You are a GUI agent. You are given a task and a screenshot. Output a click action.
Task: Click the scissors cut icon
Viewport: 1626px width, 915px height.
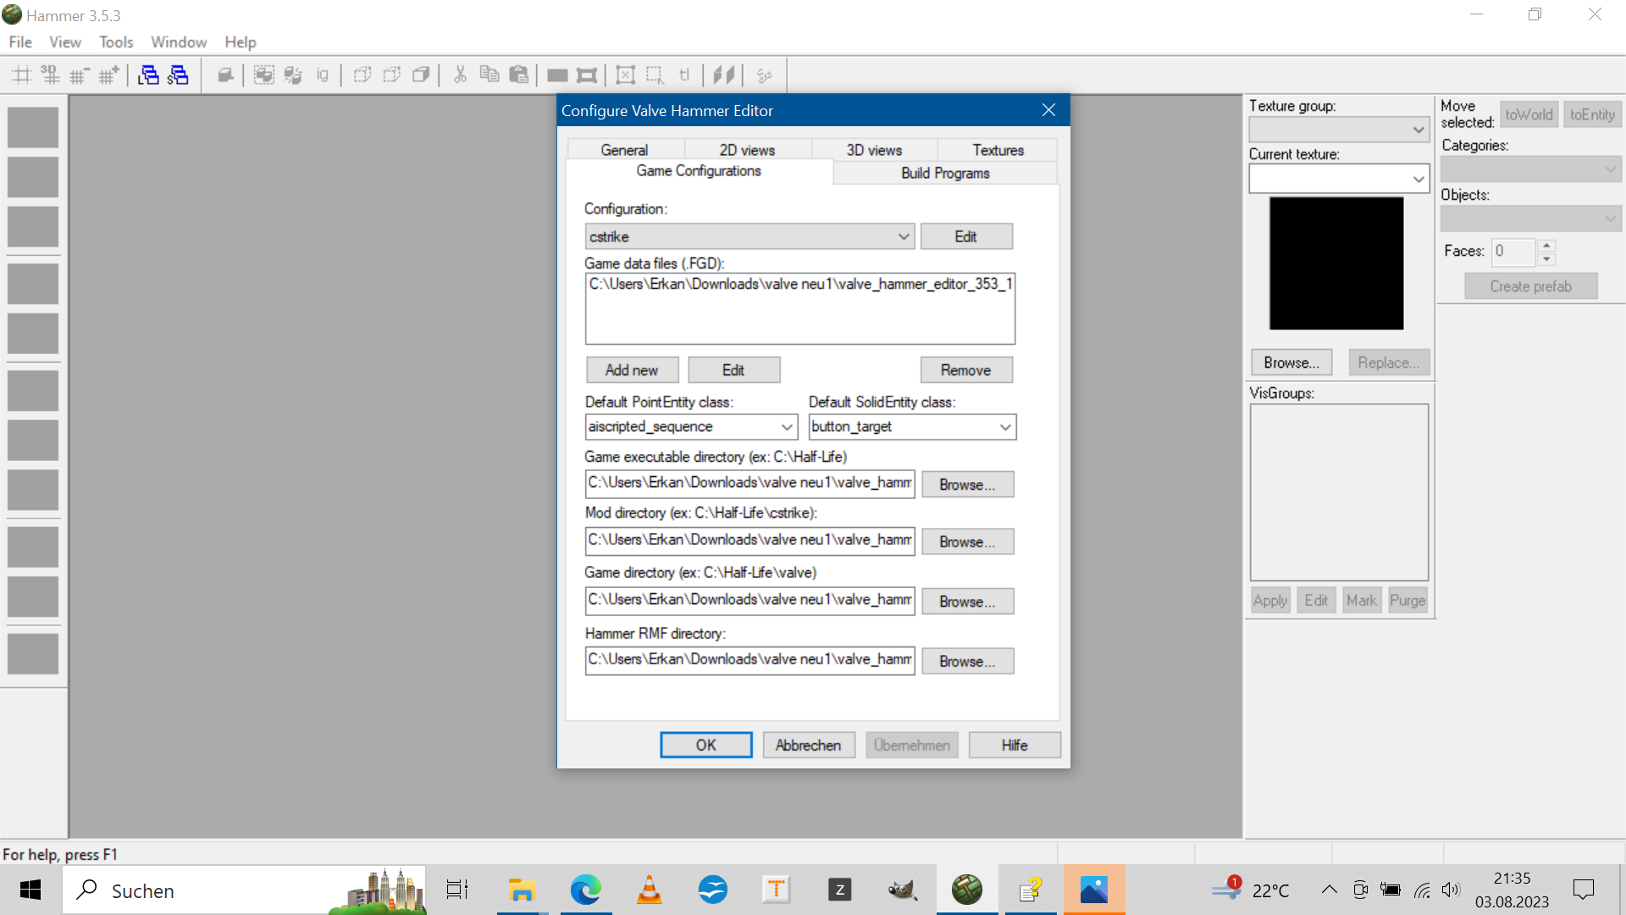click(x=460, y=75)
